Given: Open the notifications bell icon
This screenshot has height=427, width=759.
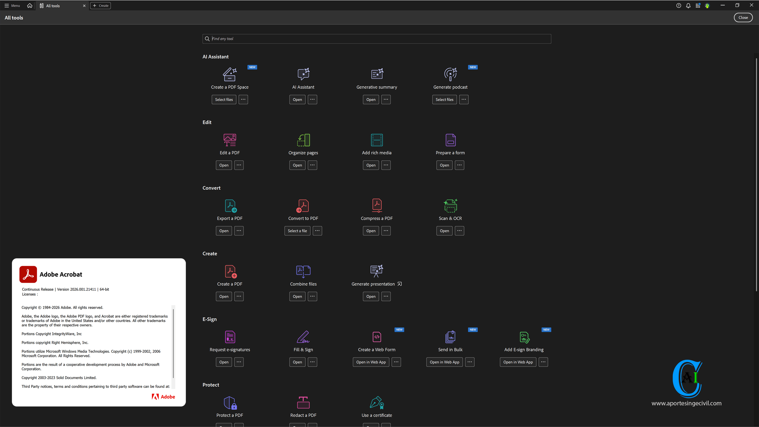Looking at the screenshot, I should 688,6.
